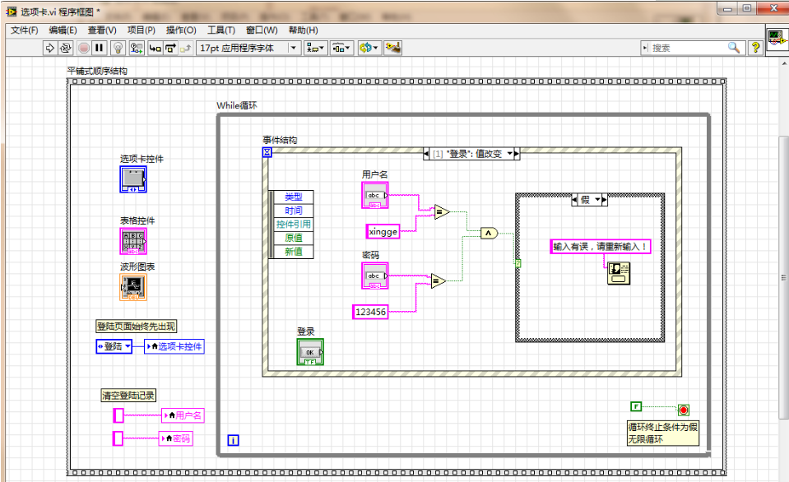Click the One Button Dialog node icon
This screenshot has width=789, height=482.
[618, 273]
